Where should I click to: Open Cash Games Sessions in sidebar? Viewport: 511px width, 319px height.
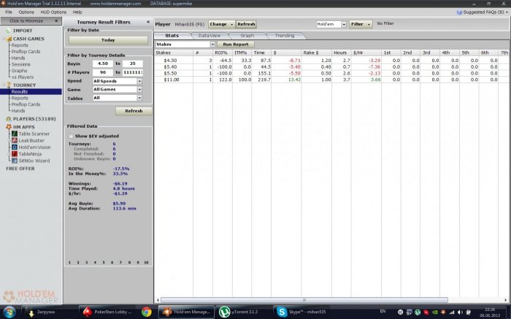[x=21, y=64]
